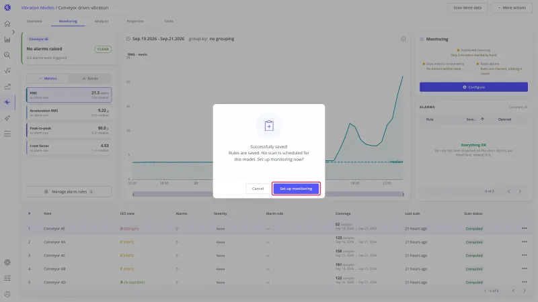Select the Acceleration RMS metric card
The height and width of the screenshot is (302, 538).
point(69,113)
